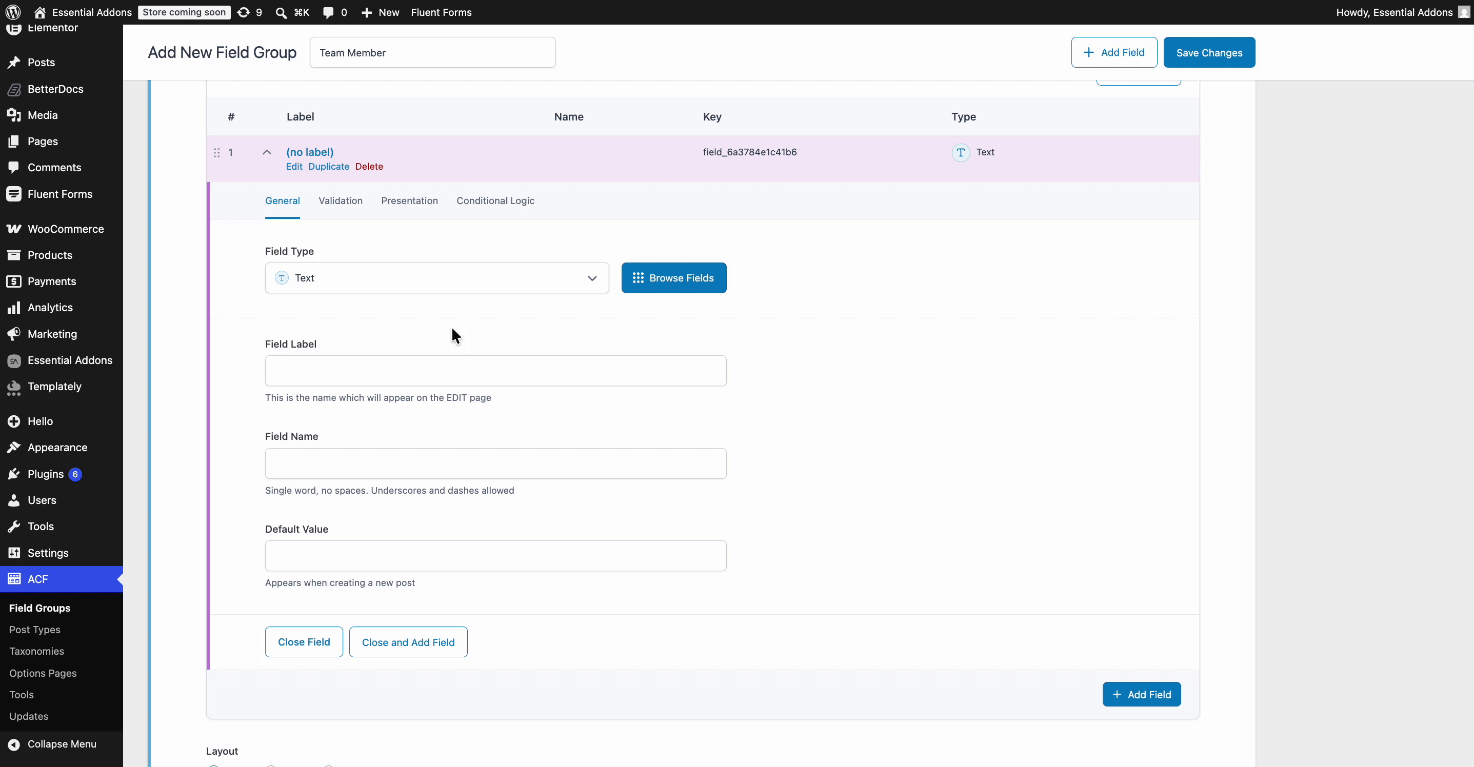Open BetterDocs icon in sidebar
Image resolution: width=1474 pixels, height=767 pixels.
(x=14, y=89)
